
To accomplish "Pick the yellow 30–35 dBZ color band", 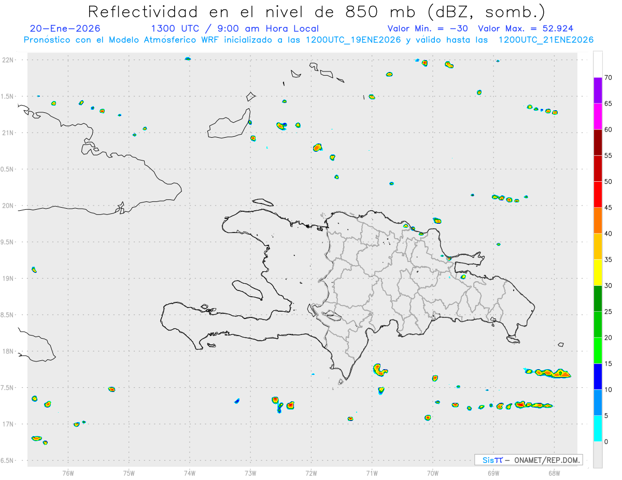I will click(598, 272).
